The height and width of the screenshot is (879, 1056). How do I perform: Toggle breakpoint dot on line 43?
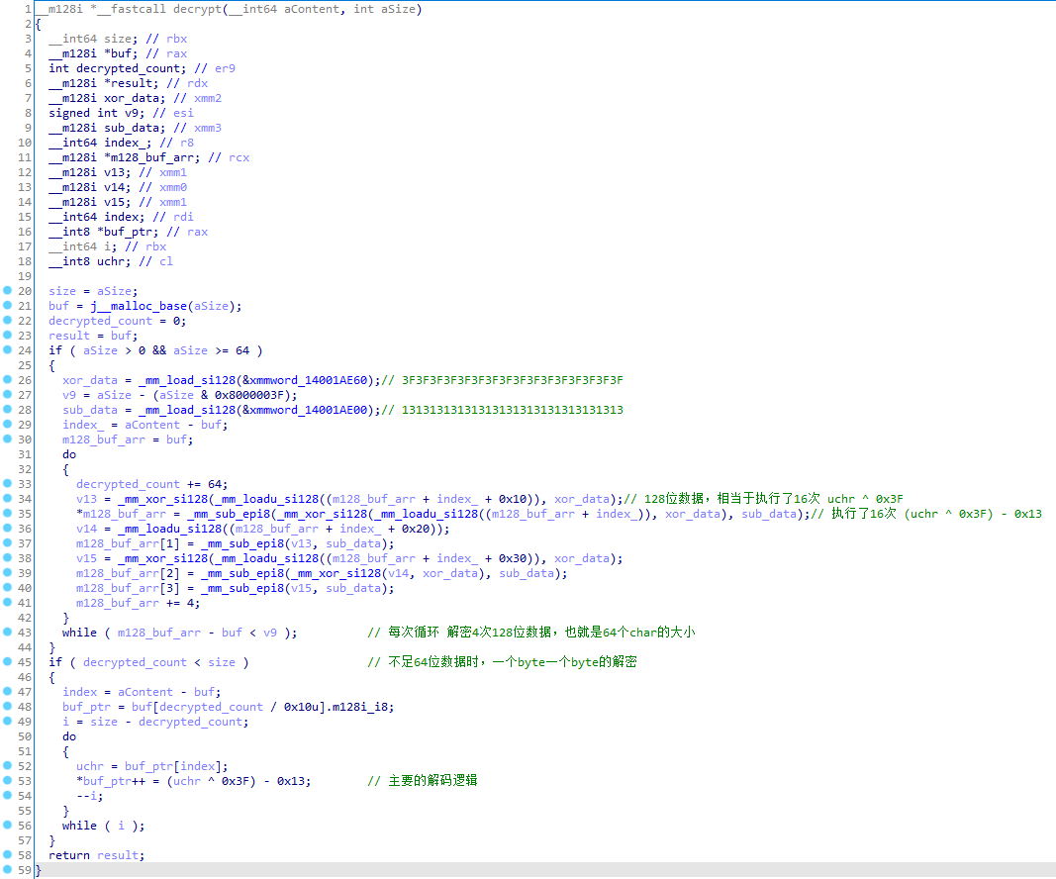(7, 632)
